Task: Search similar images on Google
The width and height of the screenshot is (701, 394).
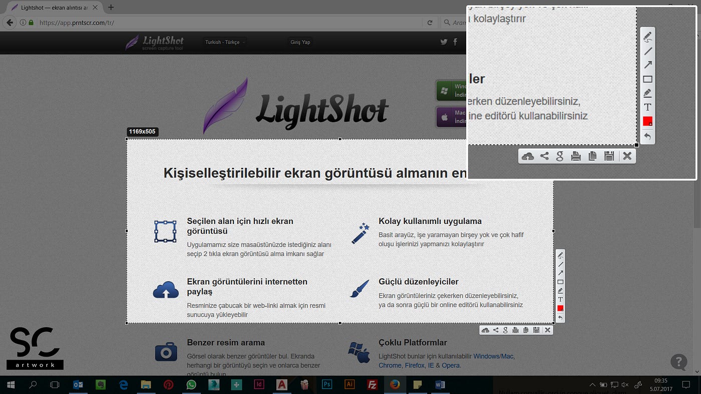Action: pos(559,155)
